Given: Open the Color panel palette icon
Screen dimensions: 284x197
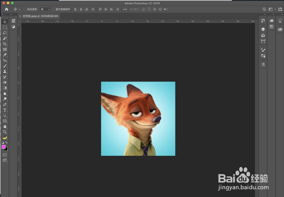Looking at the screenshot, I should [272, 21].
